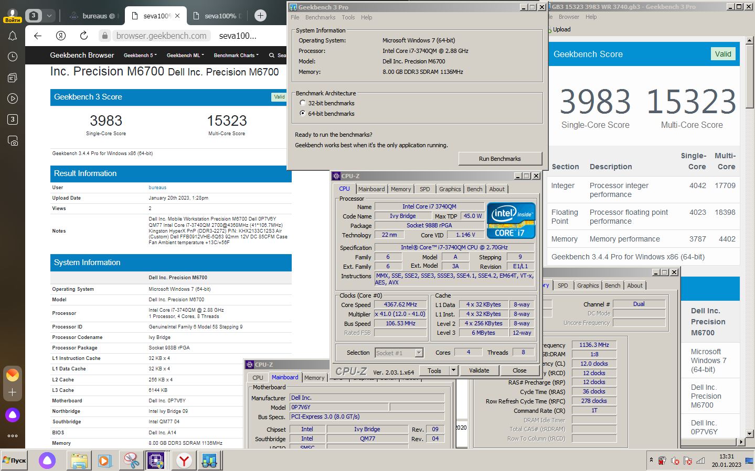Switch to the Memory tab in front CPU-Z
Screen dimensions: 755x471
tap(401, 189)
